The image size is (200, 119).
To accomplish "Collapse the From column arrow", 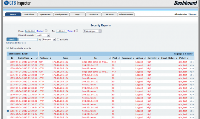I will (x=80, y=58).
